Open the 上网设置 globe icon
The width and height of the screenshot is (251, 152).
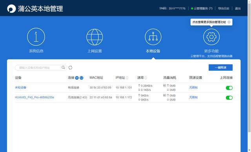pyautogui.click(x=95, y=37)
